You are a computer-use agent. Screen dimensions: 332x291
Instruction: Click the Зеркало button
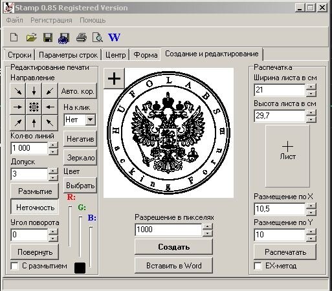point(80,158)
